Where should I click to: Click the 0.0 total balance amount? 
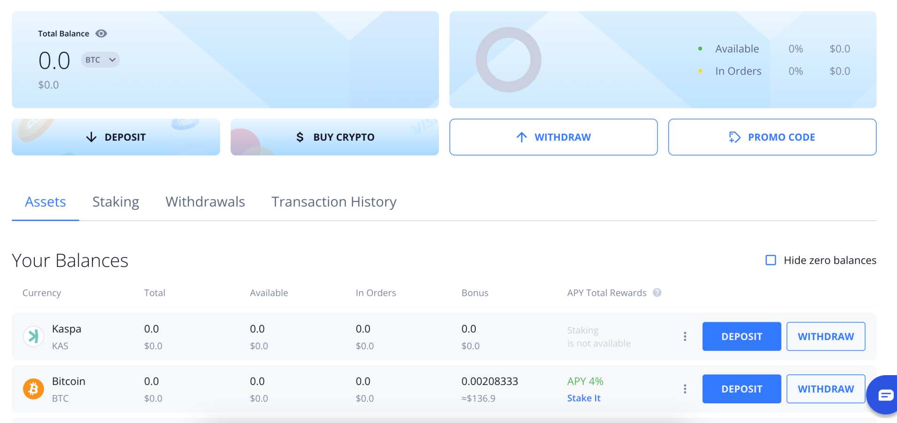(54, 60)
